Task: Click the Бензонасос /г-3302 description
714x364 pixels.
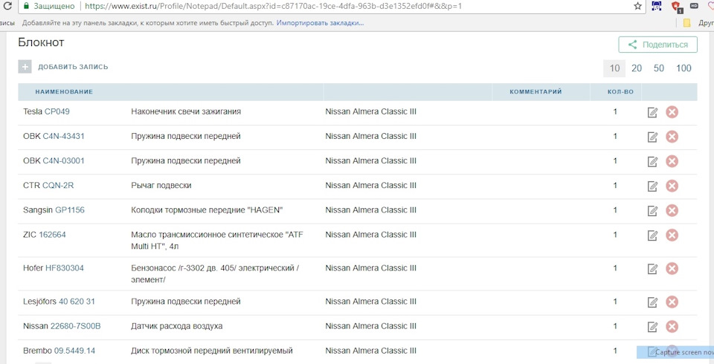Action: coord(214,274)
